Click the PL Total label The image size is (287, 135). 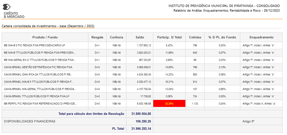point(118,129)
